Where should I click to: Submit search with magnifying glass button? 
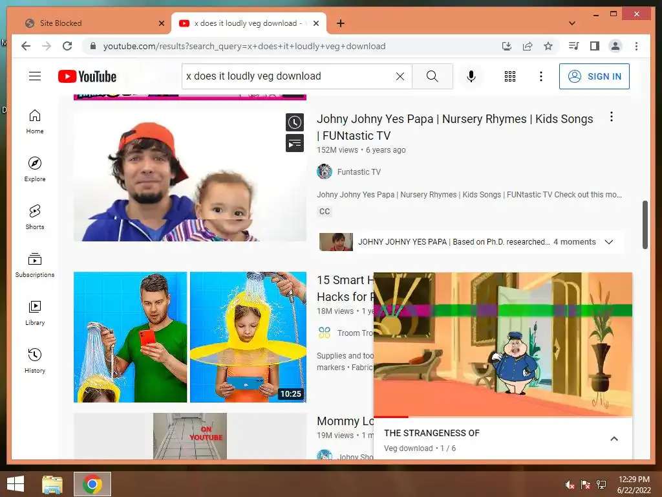432,76
